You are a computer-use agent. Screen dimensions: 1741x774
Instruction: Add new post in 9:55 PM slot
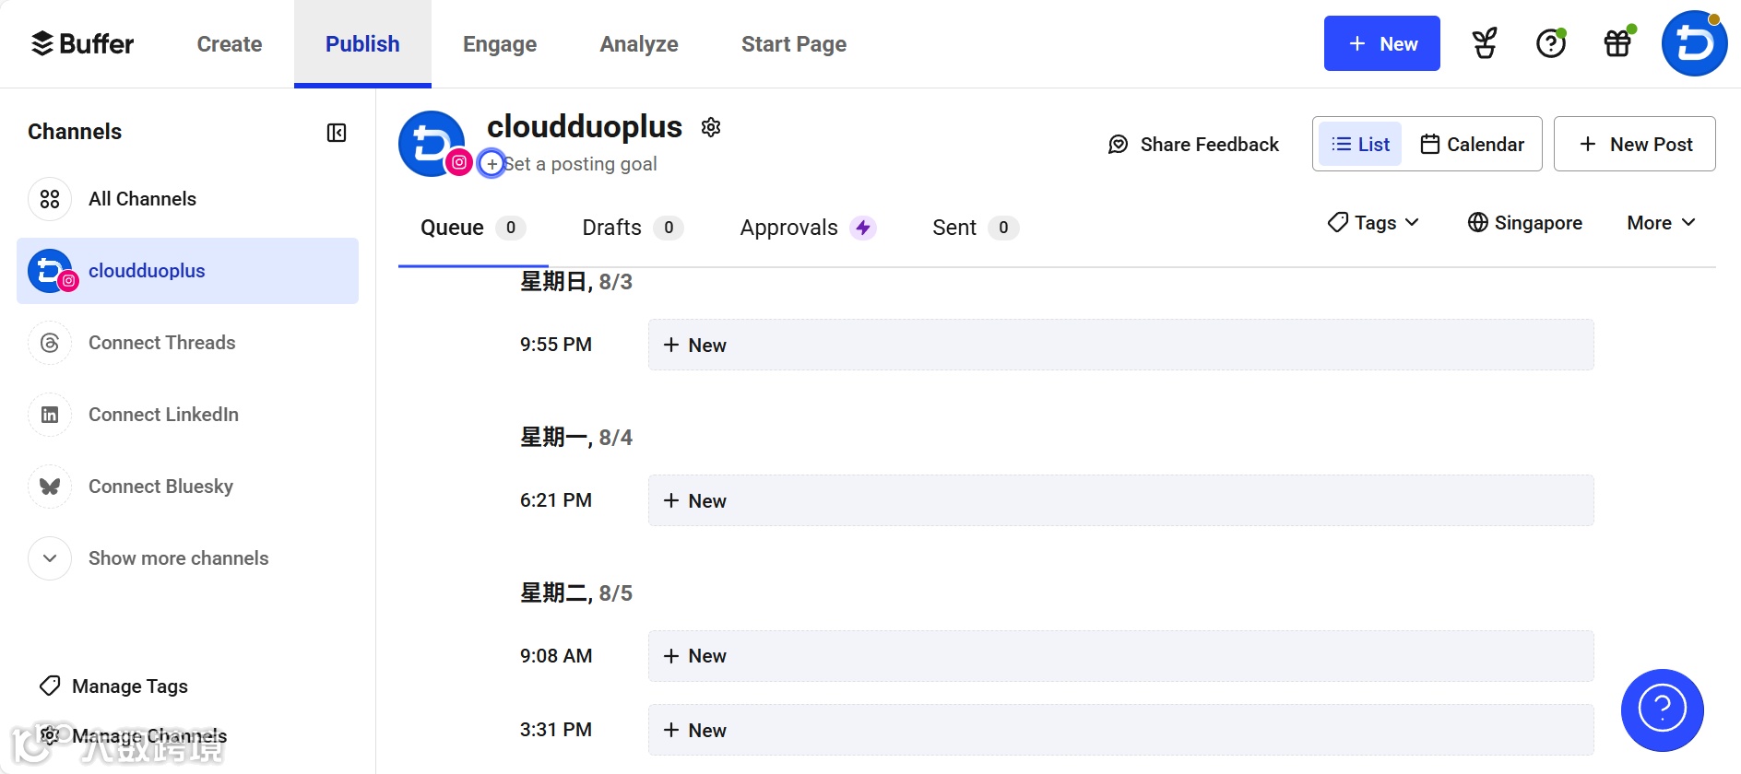pyautogui.click(x=1120, y=345)
